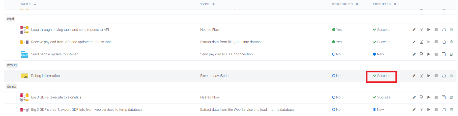The image size is (458, 116).
Task: Copy the Debug information flow
Action: pos(444,76)
